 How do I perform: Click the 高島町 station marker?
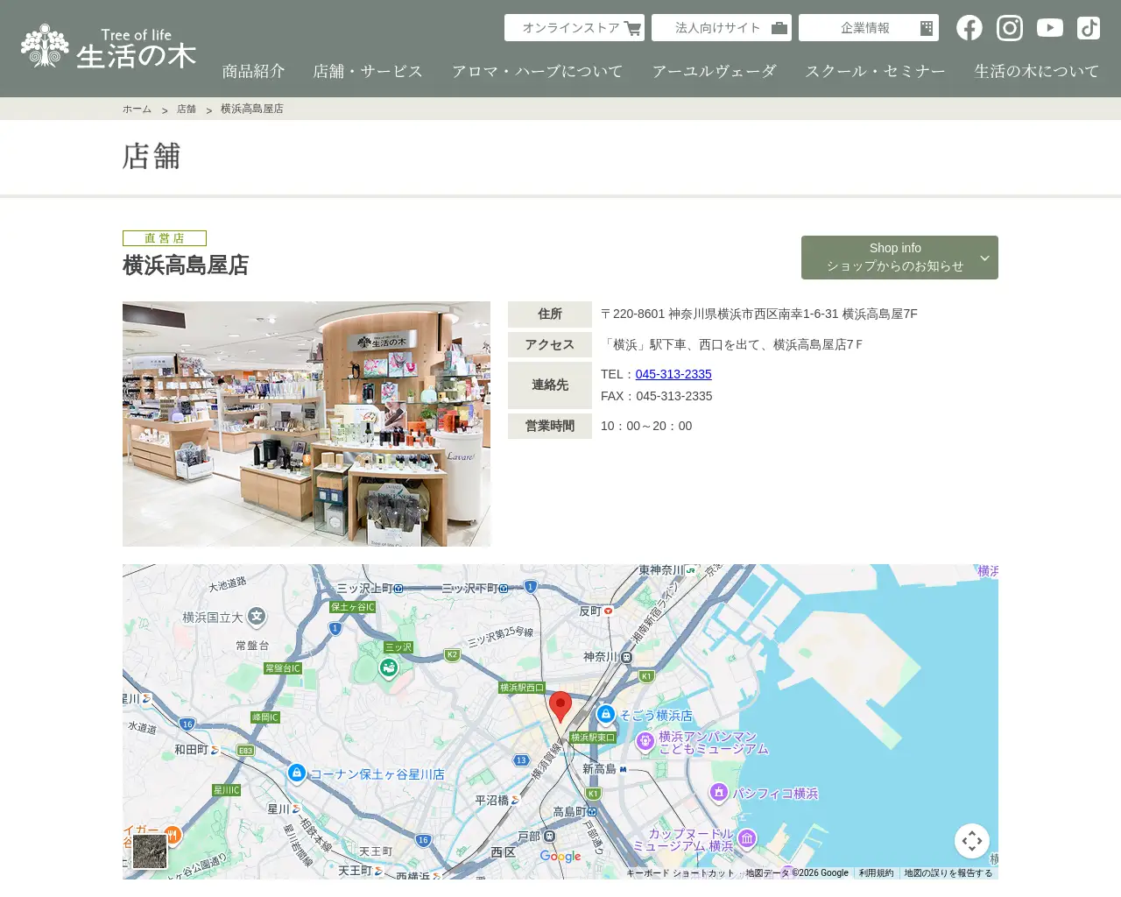[592, 812]
